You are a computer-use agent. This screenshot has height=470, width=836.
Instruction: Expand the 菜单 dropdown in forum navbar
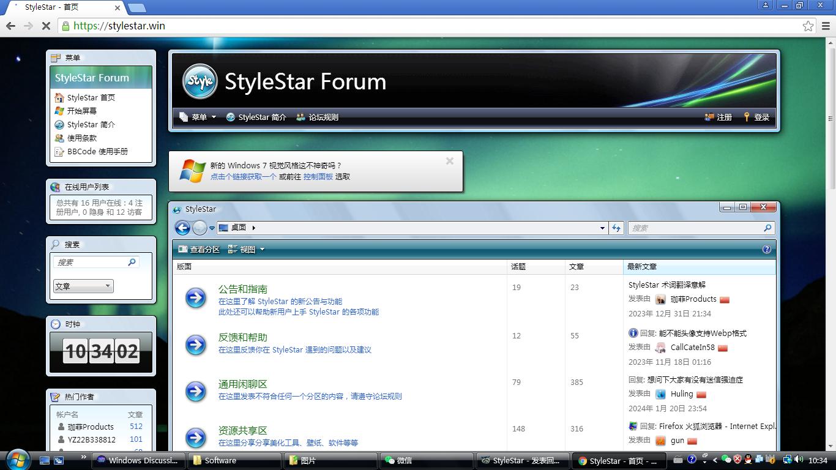(198, 117)
